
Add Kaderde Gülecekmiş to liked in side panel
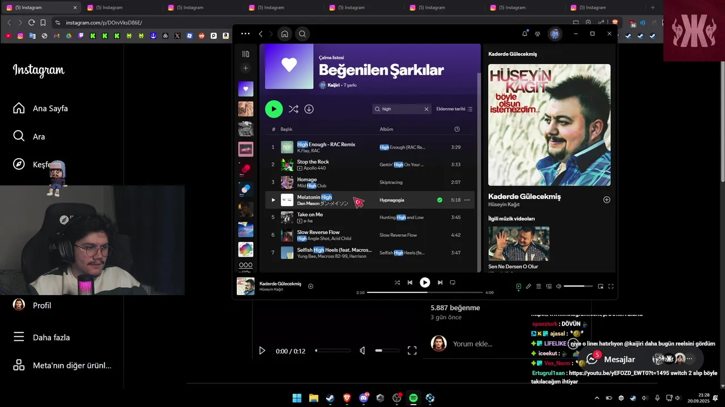pyautogui.click(x=607, y=200)
